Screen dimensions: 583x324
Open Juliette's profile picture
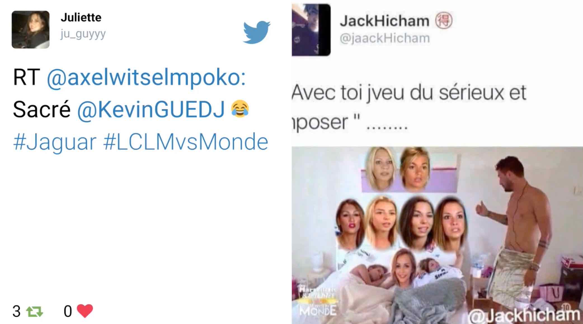(30, 30)
